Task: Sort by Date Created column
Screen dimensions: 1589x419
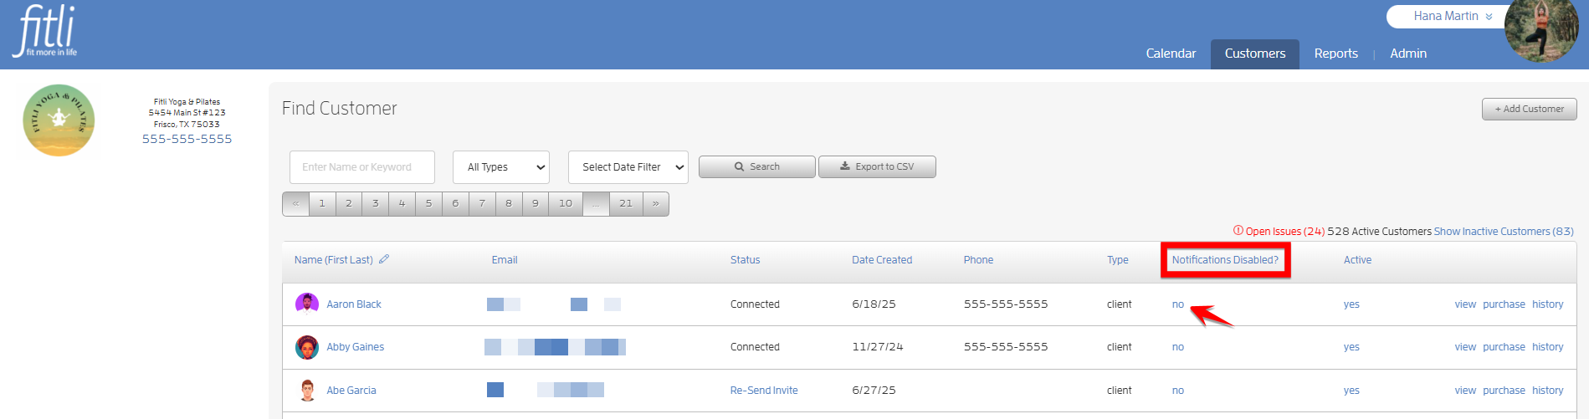Action: (882, 260)
